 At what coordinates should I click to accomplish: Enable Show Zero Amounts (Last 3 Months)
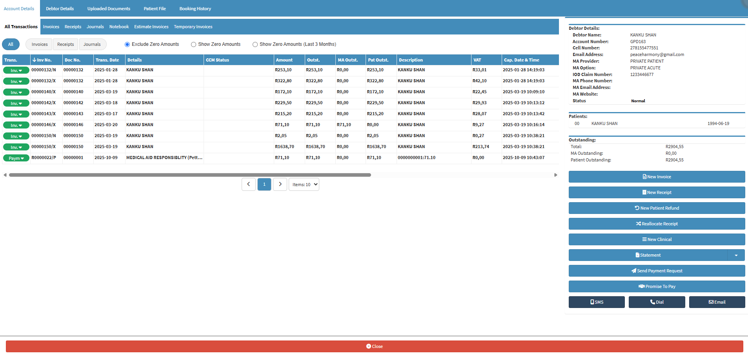255,45
